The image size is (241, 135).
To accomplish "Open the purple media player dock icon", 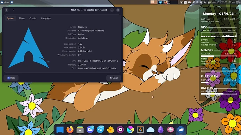I will pyautogui.click(x=120, y=129).
